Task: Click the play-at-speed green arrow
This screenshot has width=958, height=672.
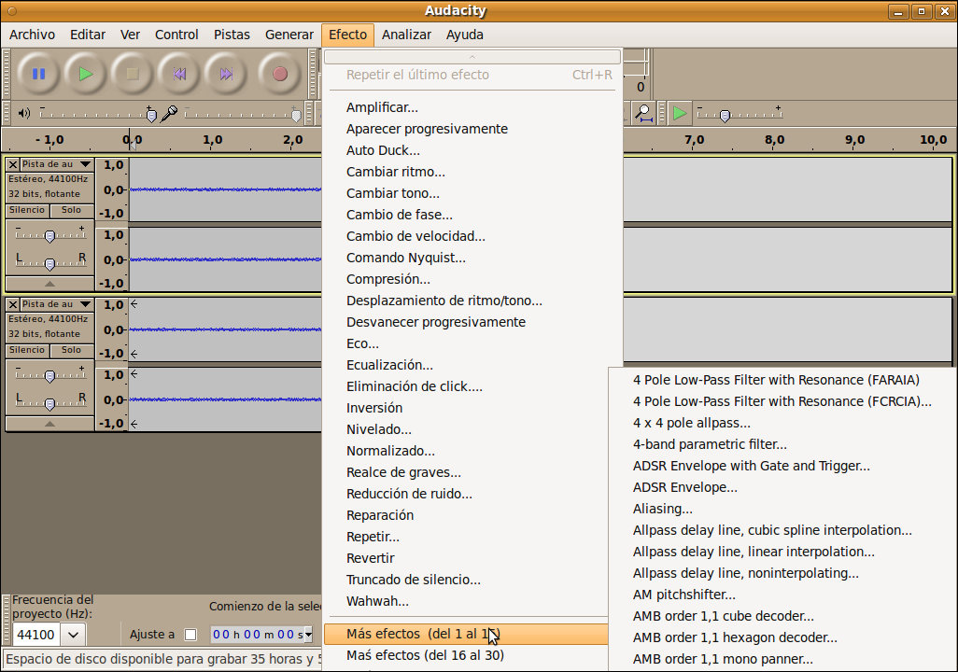Action: point(680,113)
